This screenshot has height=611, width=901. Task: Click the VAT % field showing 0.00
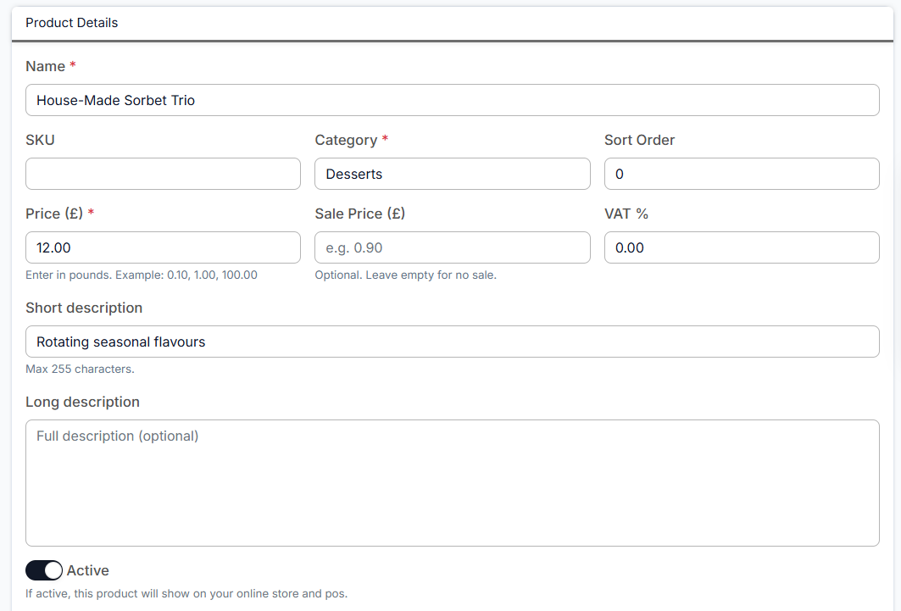click(741, 247)
